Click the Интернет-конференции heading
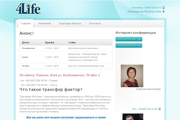 click(x=136, y=33)
